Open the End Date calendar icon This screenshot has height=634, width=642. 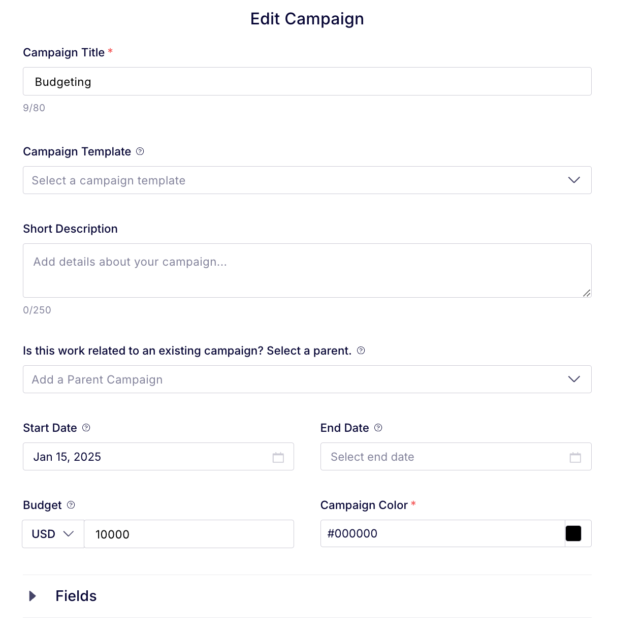[575, 457]
